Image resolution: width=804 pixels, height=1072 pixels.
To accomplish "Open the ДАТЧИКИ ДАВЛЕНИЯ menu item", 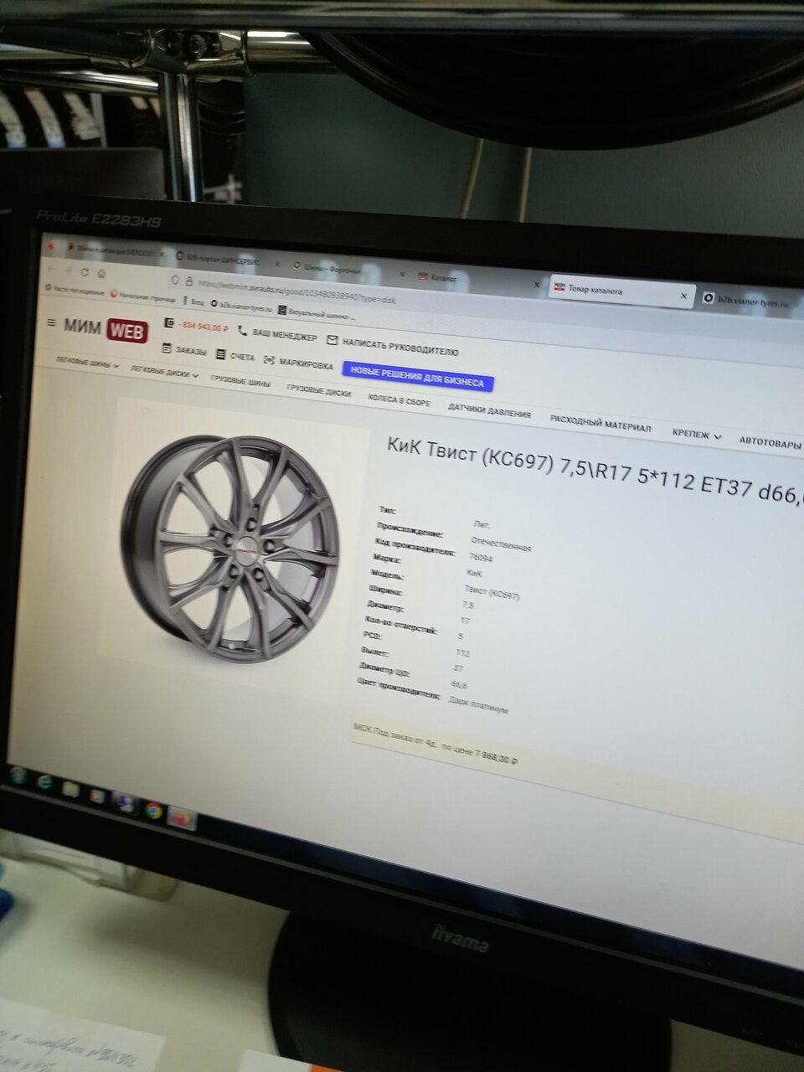I will [489, 410].
